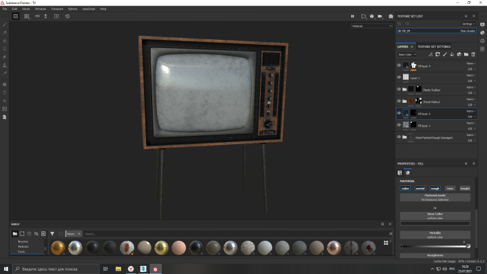Click the Base Color uniform color button

tap(435, 216)
